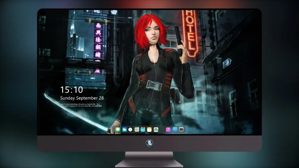Image resolution: width=299 pixels, height=168 pixels.
Task: Open the green Messages app in dock
Action: click(118, 130)
